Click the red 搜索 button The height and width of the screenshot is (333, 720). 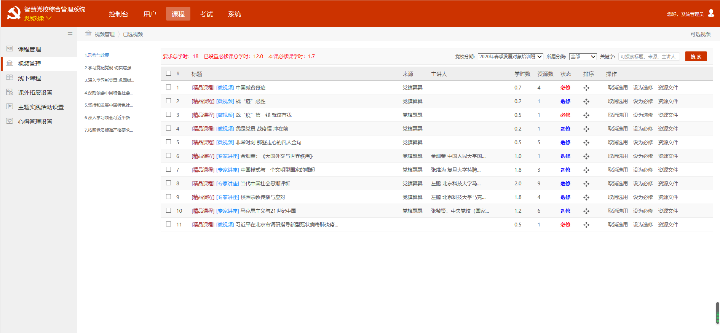pyautogui.click(x=696, y=56)
